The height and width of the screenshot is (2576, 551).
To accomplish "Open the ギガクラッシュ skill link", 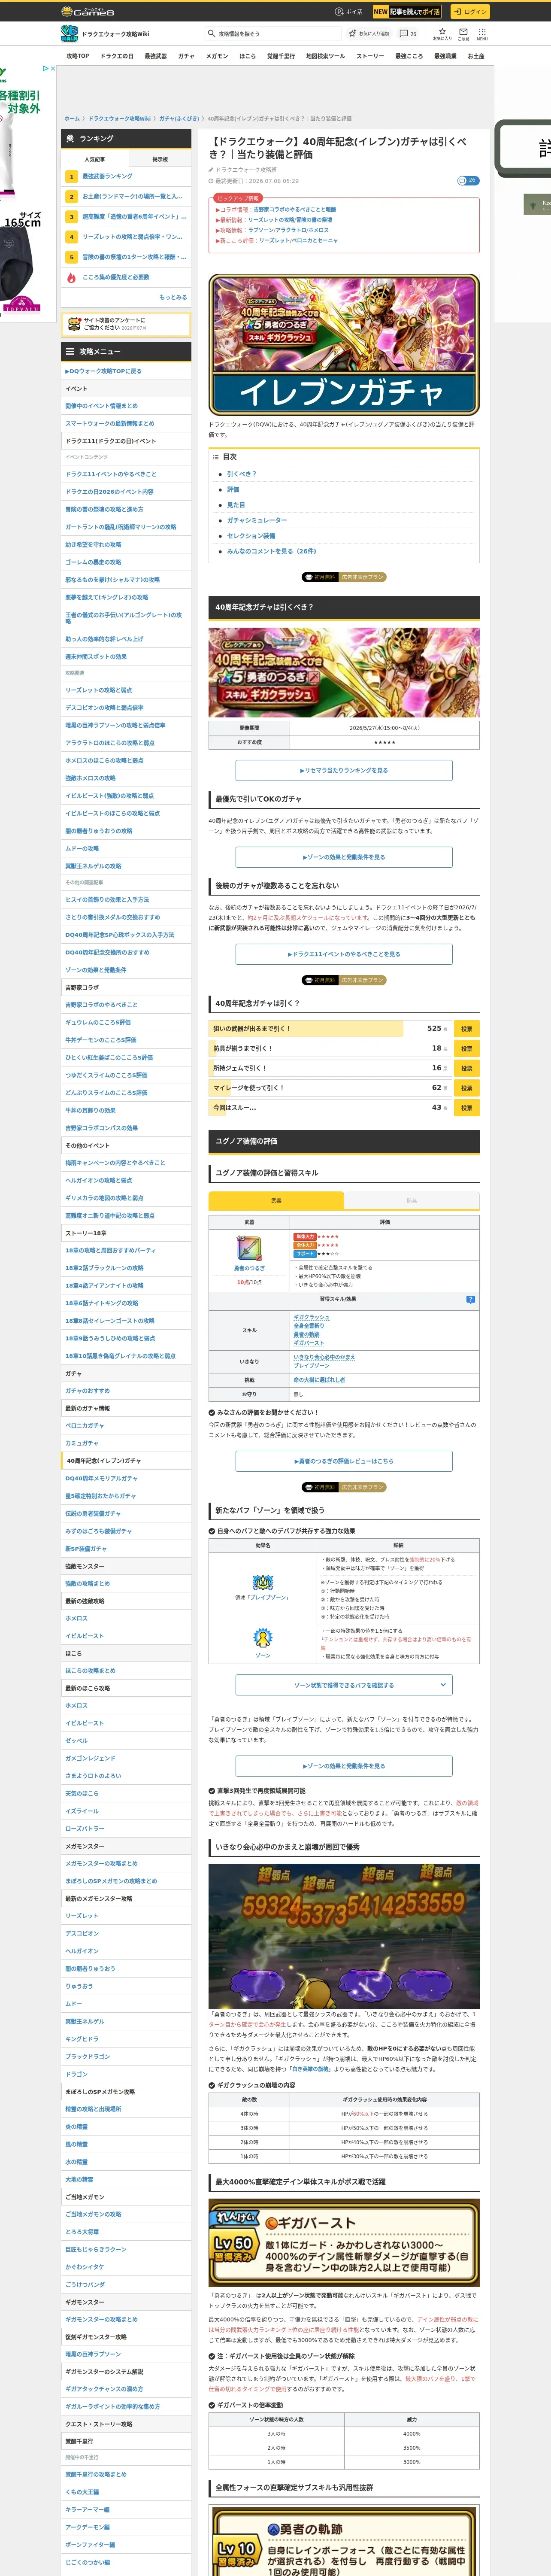I will [311, 1317].
